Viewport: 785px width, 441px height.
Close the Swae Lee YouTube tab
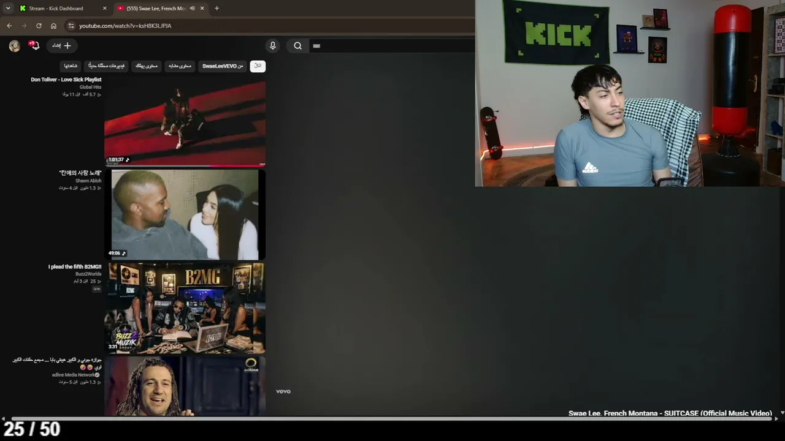(x=202, y=9)
